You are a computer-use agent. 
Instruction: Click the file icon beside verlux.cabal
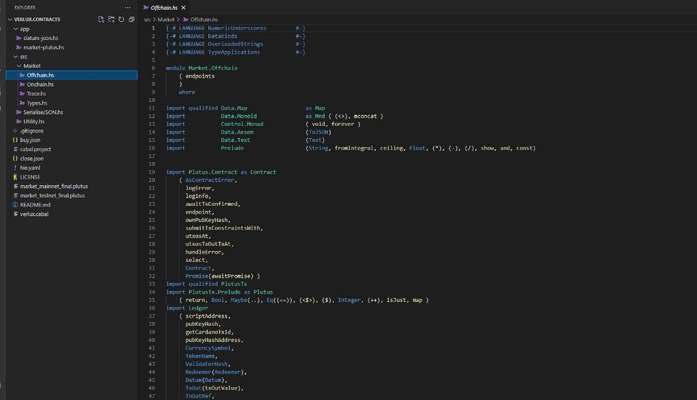[15, 214]
